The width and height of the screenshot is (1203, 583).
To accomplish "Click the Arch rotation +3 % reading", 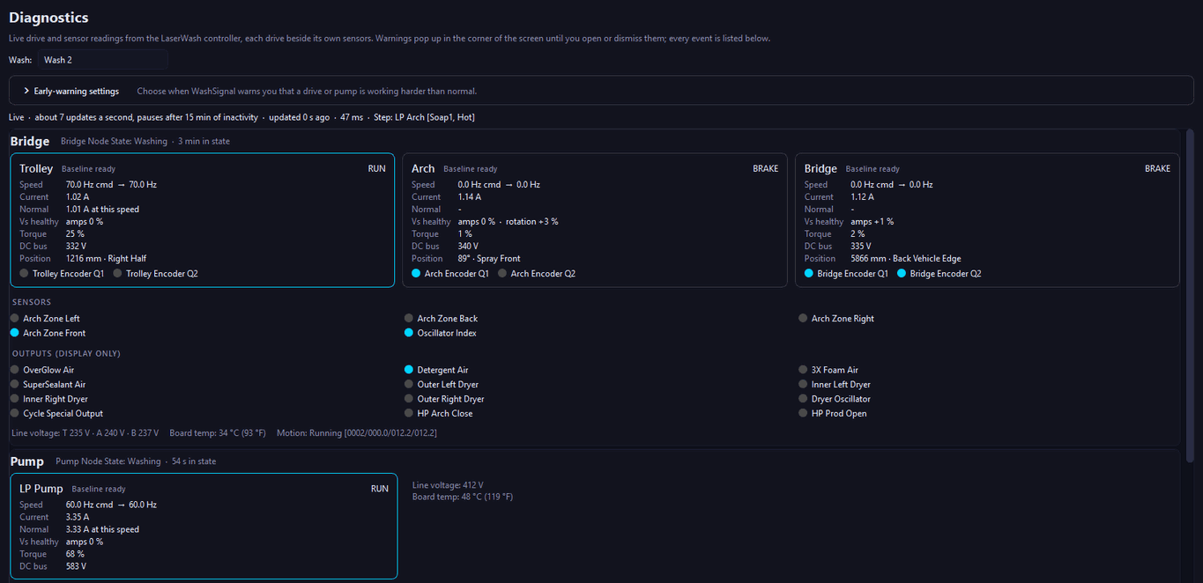I will (x=532, y=222).
